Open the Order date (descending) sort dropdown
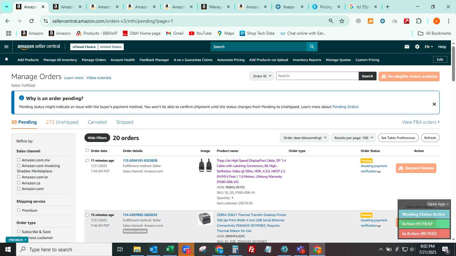The image size is (456, 256). (304, 138)
